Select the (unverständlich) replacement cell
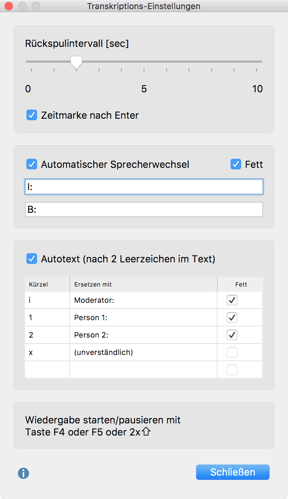 144,352
